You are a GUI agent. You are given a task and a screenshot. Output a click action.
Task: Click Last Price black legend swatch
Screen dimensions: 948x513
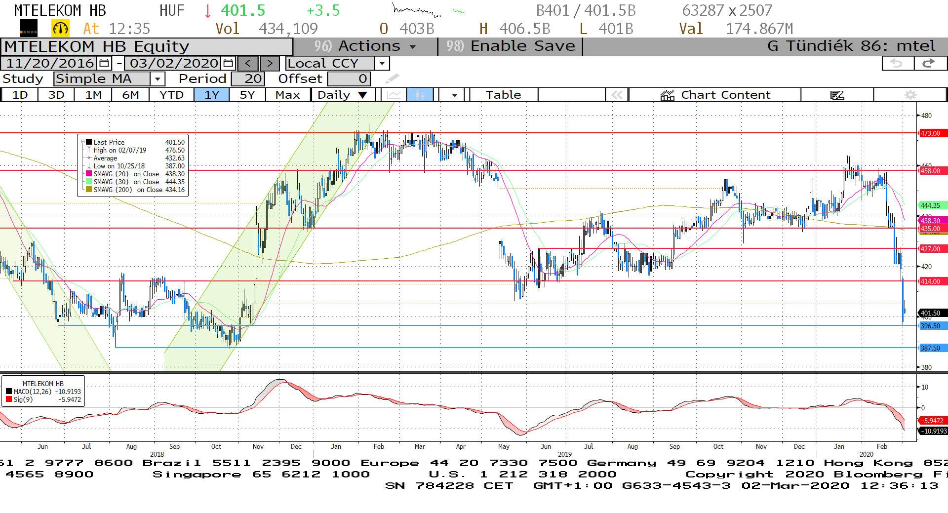[x=89, y=142]
